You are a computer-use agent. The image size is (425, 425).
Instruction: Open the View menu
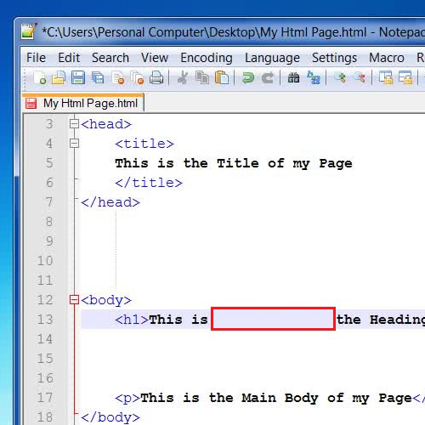coord(155,58)
